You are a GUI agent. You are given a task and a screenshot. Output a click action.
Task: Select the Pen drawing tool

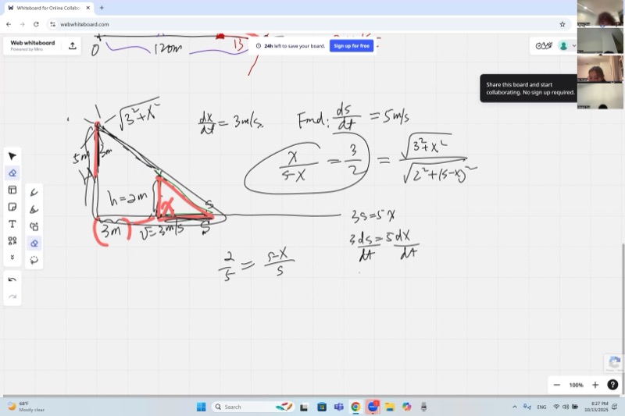[x=34, y=192]
